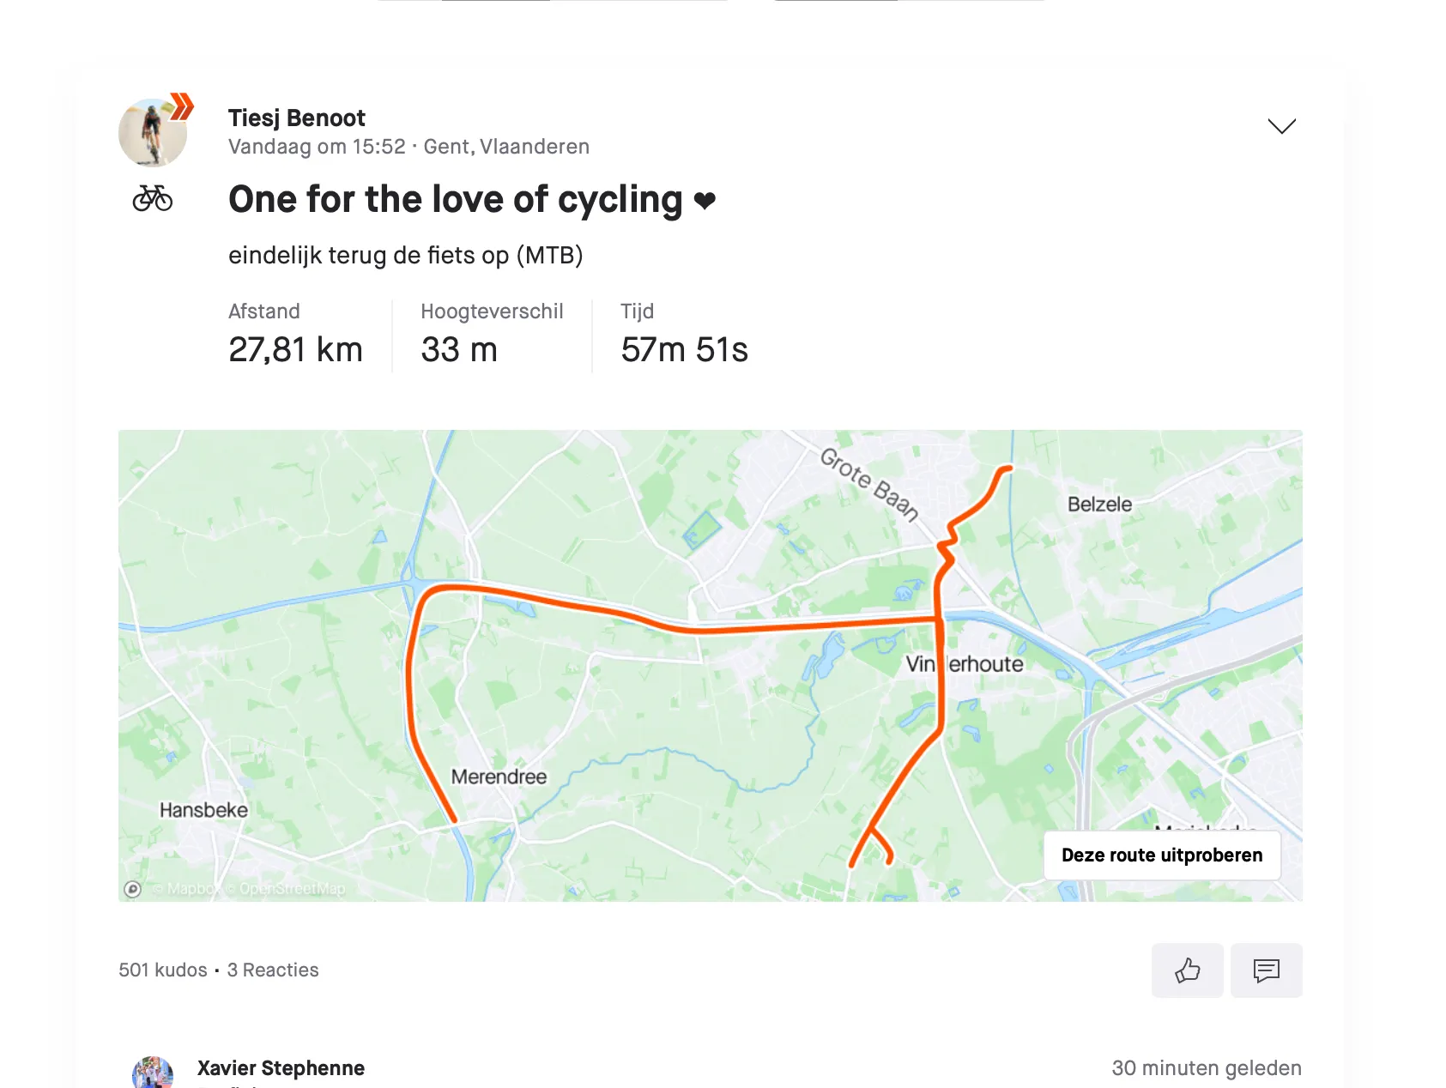The image size is (1446, 1088).
Task: Give kudos with the thumbs-up icon
Action: coord(1187,970)
